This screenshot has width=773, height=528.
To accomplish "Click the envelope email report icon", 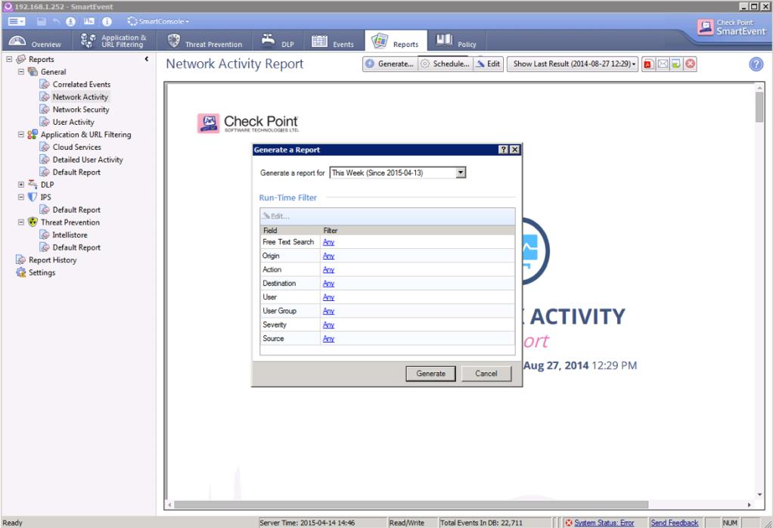I will (663, 64).
